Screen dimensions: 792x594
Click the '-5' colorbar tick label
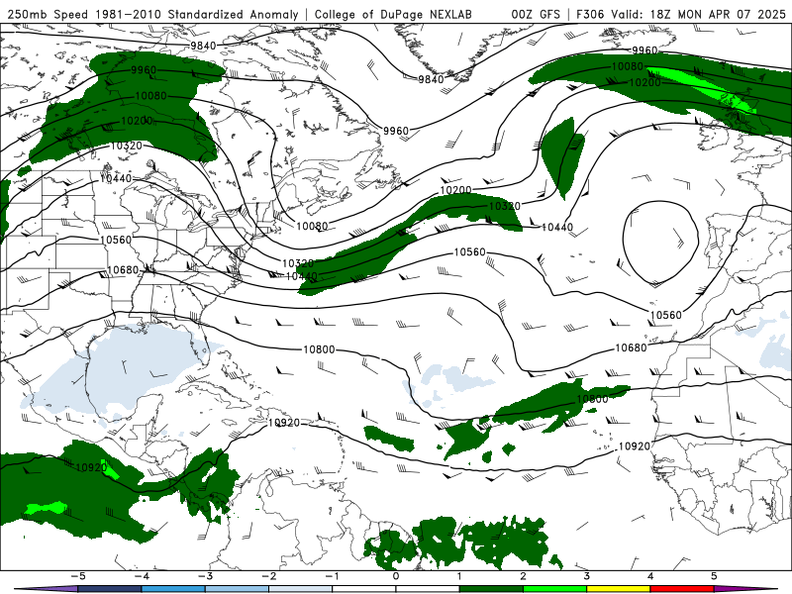(x=78, y=576)
